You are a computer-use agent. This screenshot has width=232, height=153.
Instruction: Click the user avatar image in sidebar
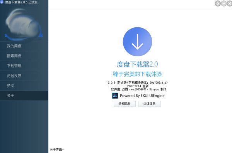click(24, 25)
